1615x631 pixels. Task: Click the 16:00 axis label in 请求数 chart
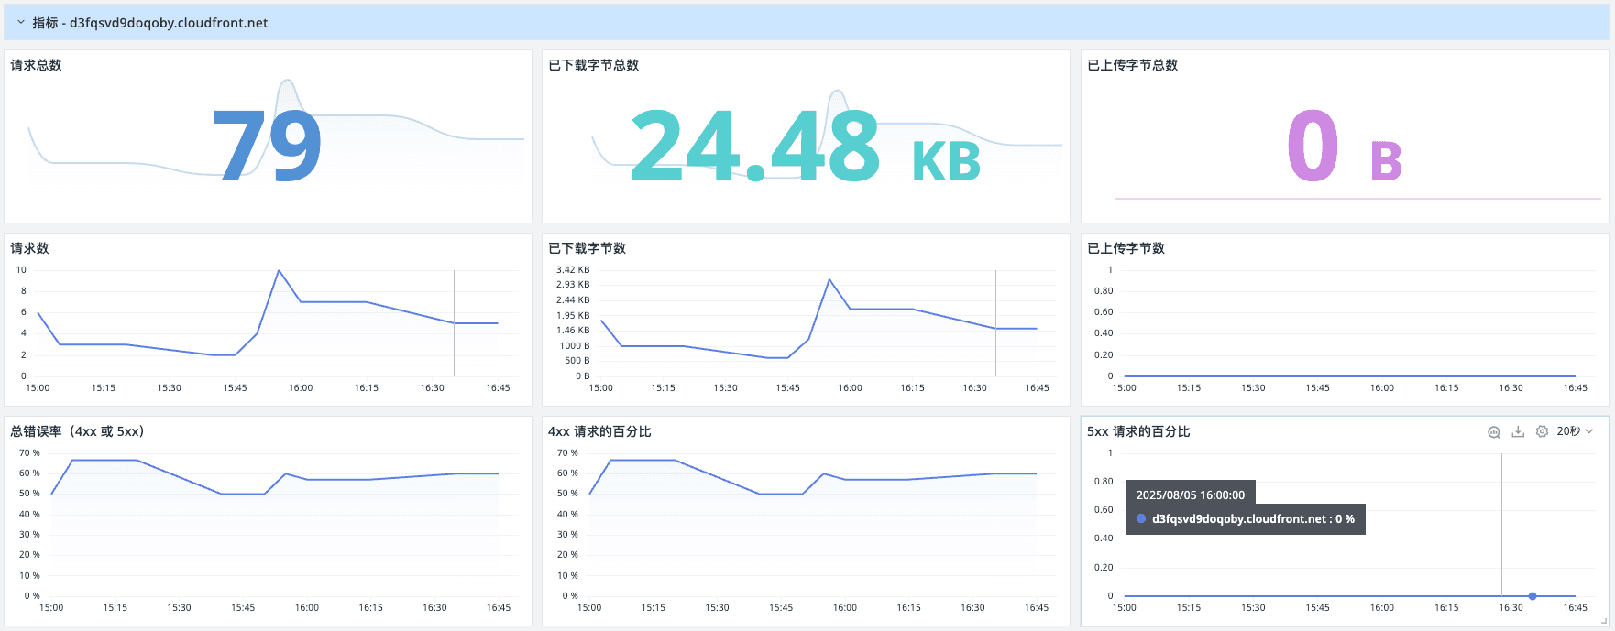(301, 388)
